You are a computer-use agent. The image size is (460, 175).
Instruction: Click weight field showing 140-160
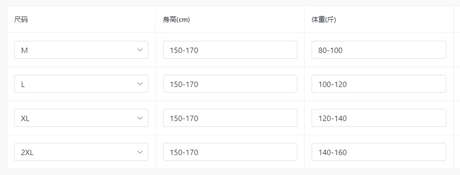coord(379,152)
